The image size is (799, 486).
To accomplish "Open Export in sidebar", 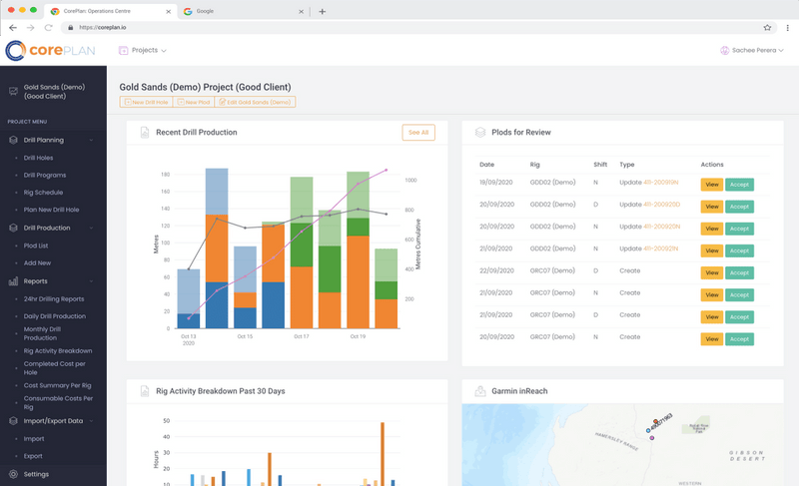I will tap(33, 456).
